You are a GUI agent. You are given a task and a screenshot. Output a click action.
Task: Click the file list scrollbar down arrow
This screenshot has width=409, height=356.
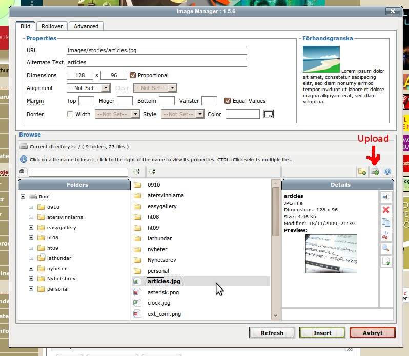(275, 315)
